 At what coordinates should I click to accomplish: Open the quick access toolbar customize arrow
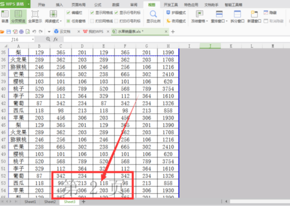[49, 31]
